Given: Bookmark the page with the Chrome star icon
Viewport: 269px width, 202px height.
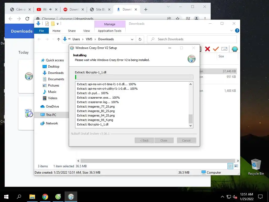Looking at the screenshot, I should pyautogui.click(x=178, y=18).
